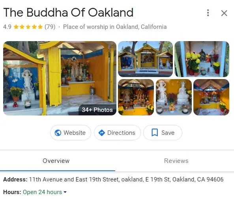Image resolution: width=234 pixels, height=202 pixels.
Task: Expand the hours dropdown arrow
Action: 65,192
